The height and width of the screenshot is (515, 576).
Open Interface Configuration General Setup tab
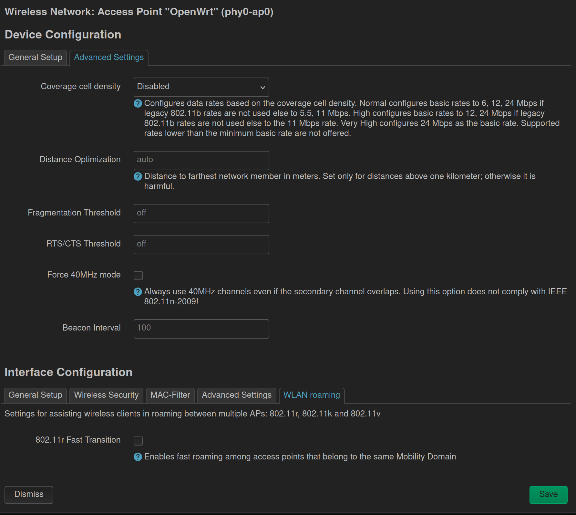point(35,395)
